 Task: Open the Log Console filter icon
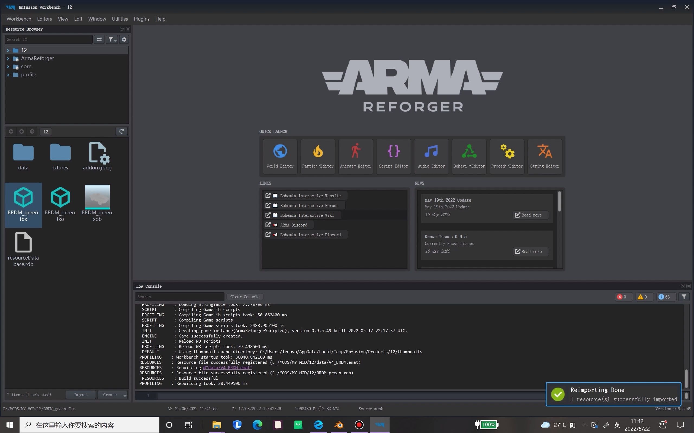tap(684, 297)
